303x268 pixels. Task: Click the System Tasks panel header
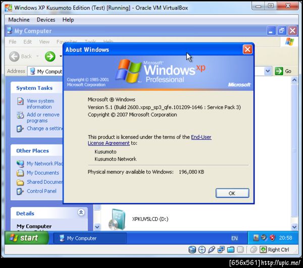37,88
